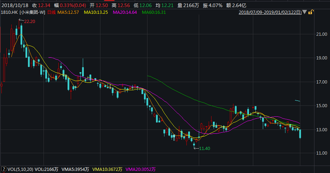Select the MA60:16.31 indicator label

154,12
